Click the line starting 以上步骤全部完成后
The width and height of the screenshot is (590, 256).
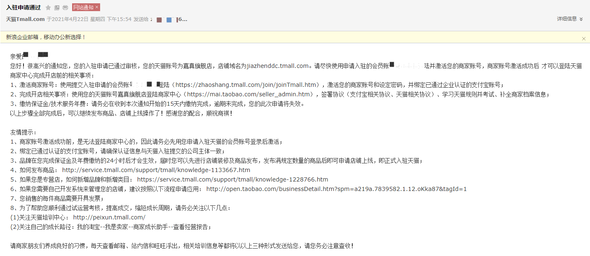[122, 113]
